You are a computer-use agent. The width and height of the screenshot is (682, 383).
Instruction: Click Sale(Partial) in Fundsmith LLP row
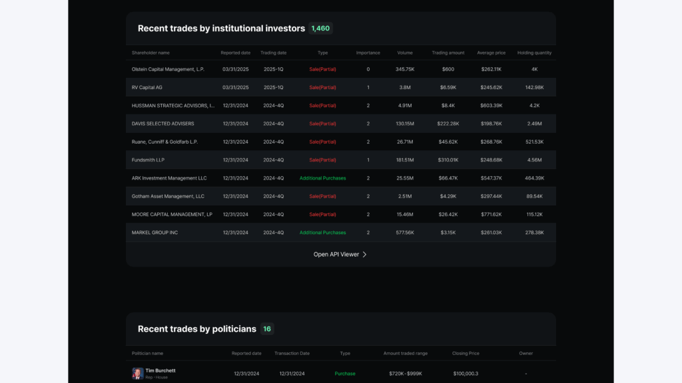[323, 160]
